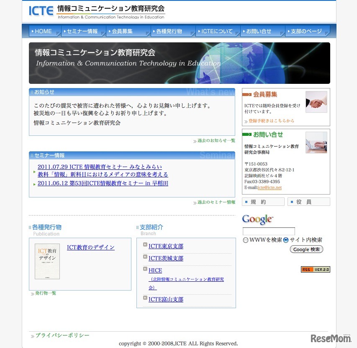Viewport: 357px width, 348px height.
Task: Click the お知らせ section header icon
Action: tap(33, 92)
